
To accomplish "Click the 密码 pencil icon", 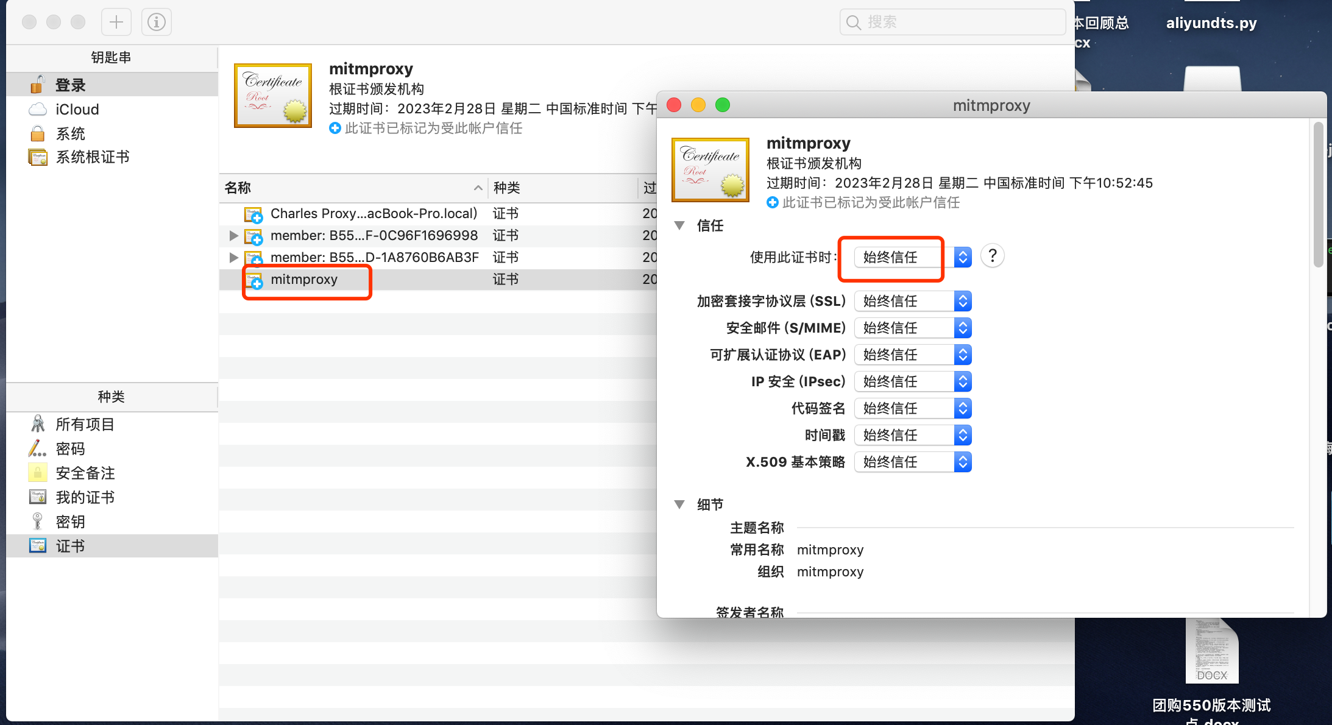I will click(x=37, y=448).
